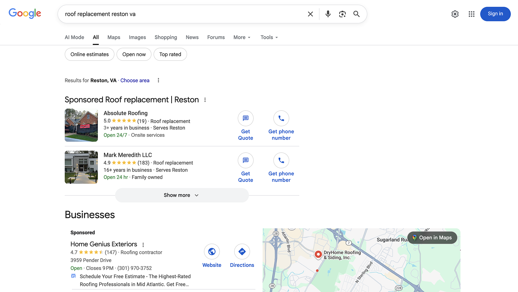Click the magnifier search icon
The width and height of the screenshot is (518, 292).
pos(356,14)
